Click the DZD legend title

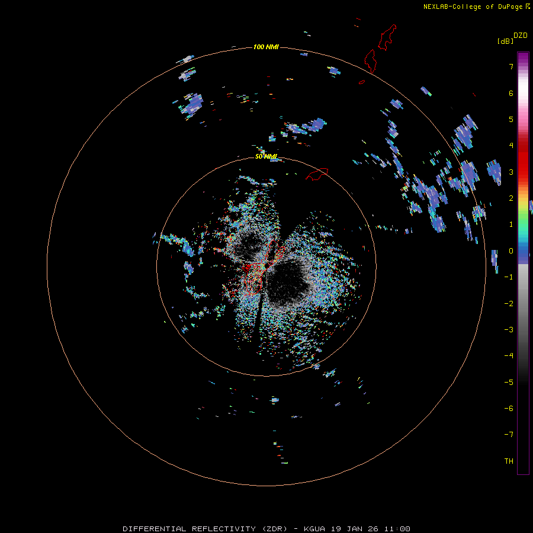(521, 35)
